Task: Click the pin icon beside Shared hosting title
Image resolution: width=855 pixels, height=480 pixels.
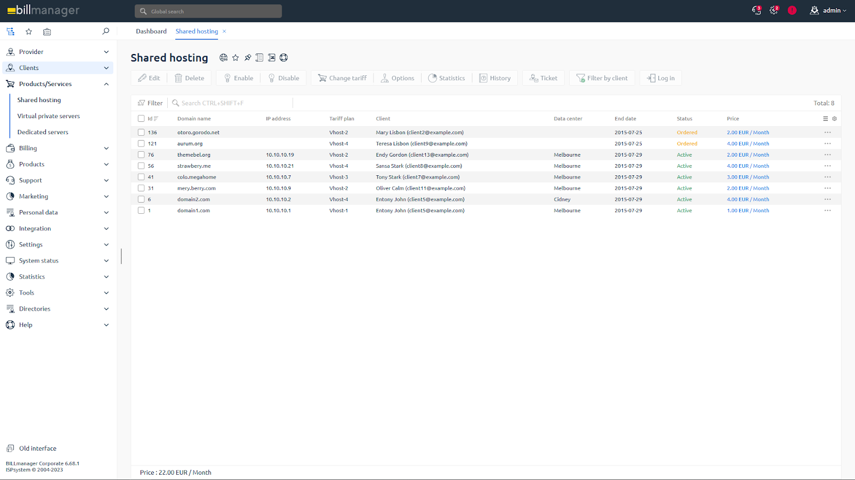Action: tap(247, 58)
